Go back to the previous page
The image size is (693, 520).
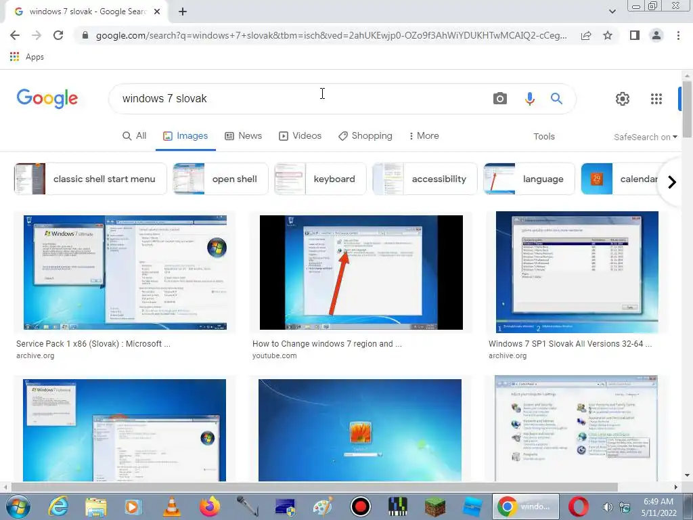(15, 35)
